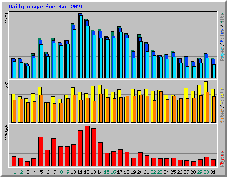Click the cyan Pages bar for day 11

(81, 47)
